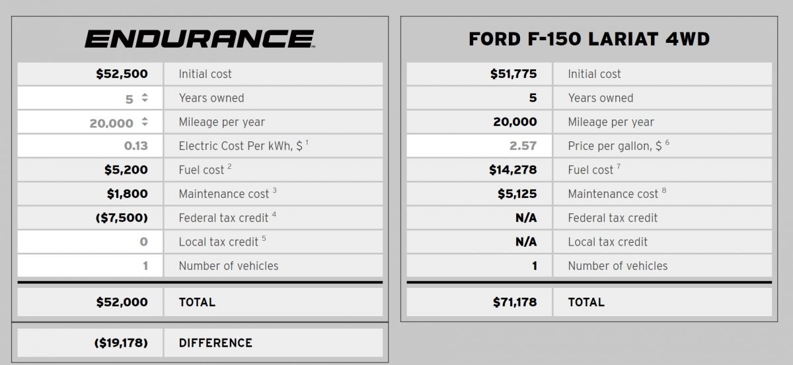Image resolution: width=793 pixels, height=365 pixels.
Task: Open footnote 7 beside Ford Fuel cost
Action: point(619,166)
